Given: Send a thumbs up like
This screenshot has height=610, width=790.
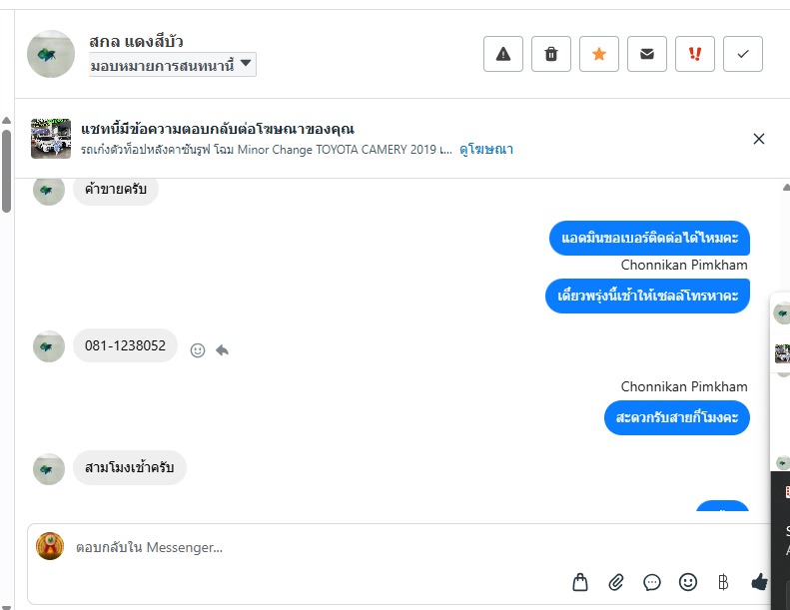Looking at the screenshot, I should click(759, 581).
